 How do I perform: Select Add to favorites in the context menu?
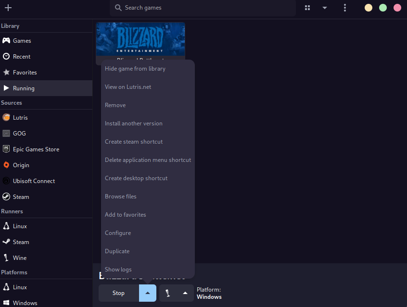coord(125,214)
